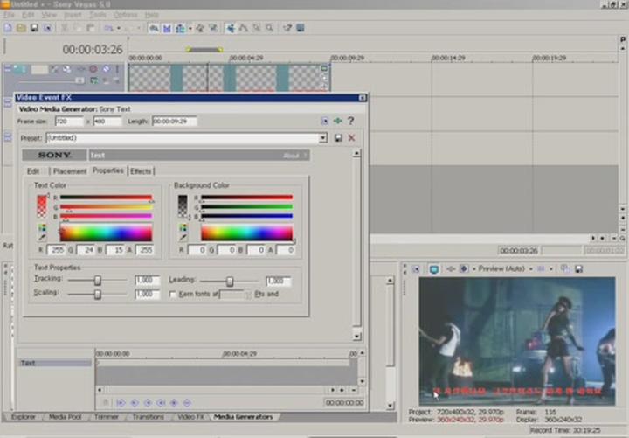This screenshot has width=629, height=438.
Task: Switch Background Color RGB/HSL mode icon
Action: coord(183,227)
